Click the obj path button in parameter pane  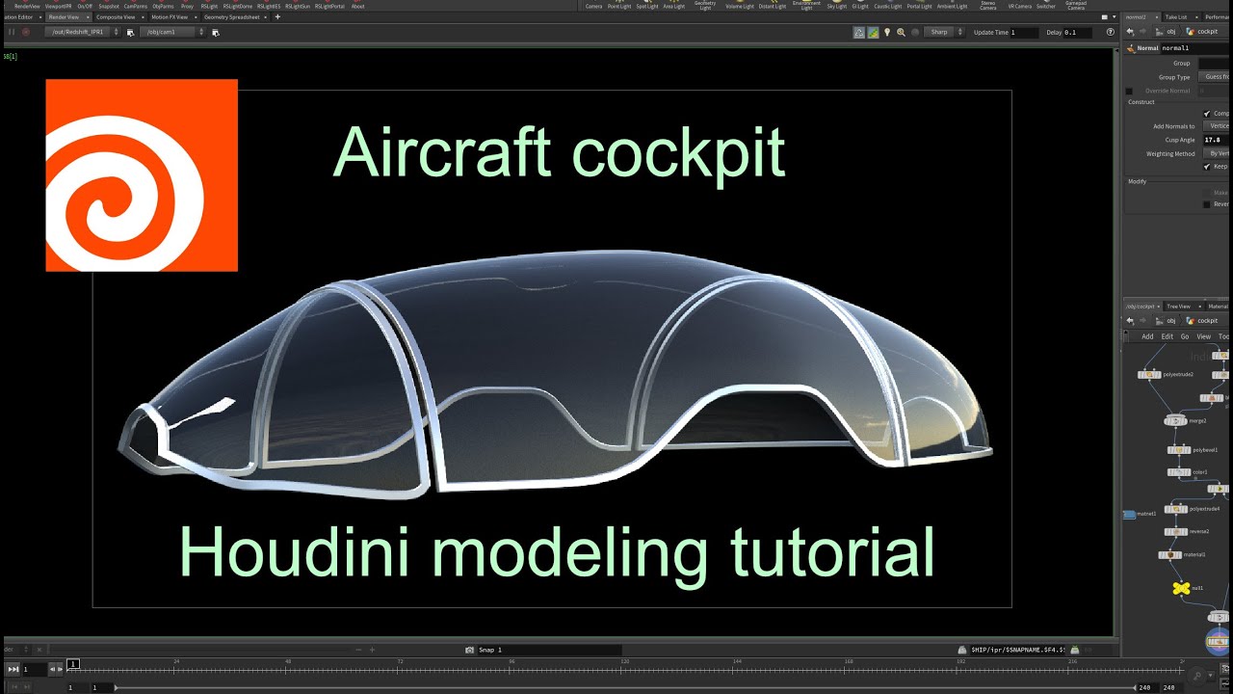(x=1166, y=32)
